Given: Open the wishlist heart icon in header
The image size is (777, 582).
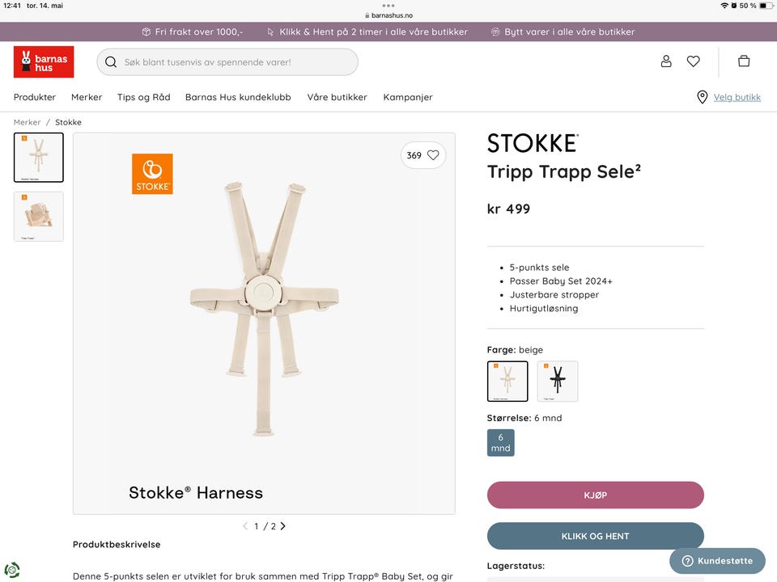Looking at the screenshot, I should coord(694,61).
